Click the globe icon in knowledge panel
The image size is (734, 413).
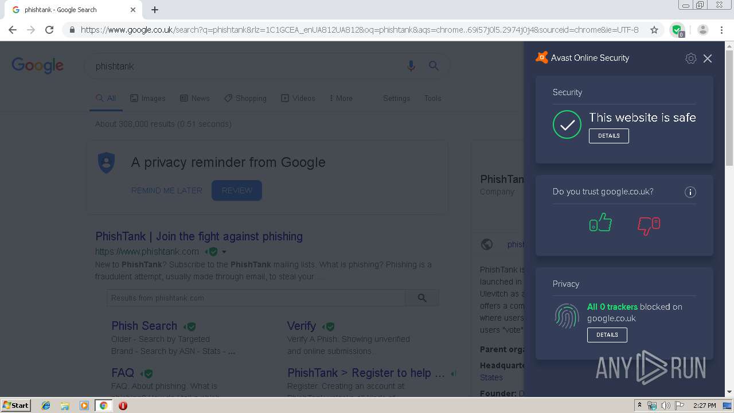click(487, 244)
